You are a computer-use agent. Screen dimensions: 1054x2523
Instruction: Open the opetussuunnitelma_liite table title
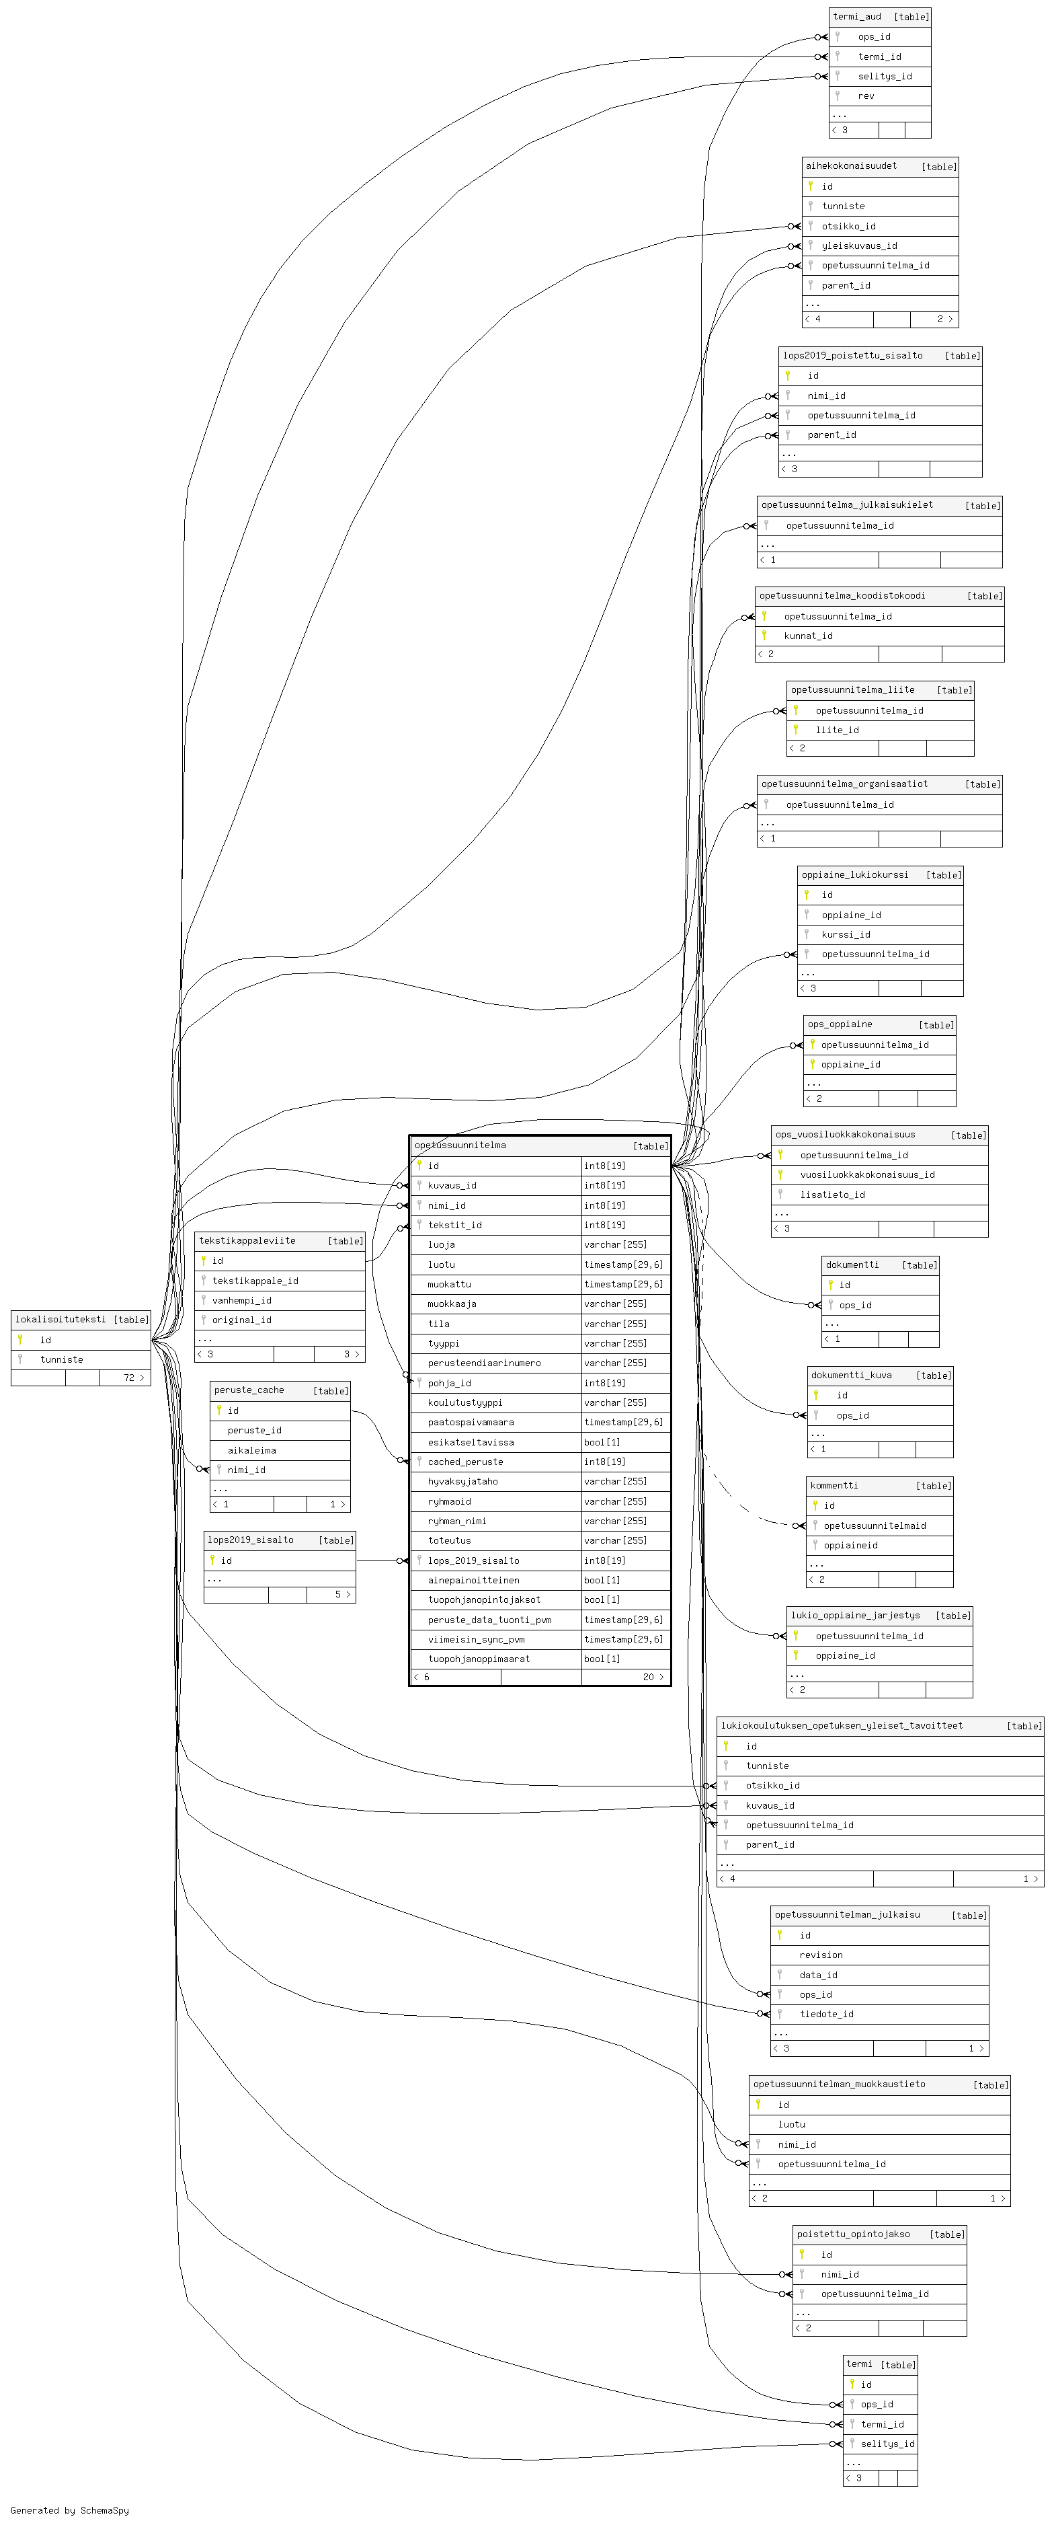pyautogui.click(x=854, y=689)
